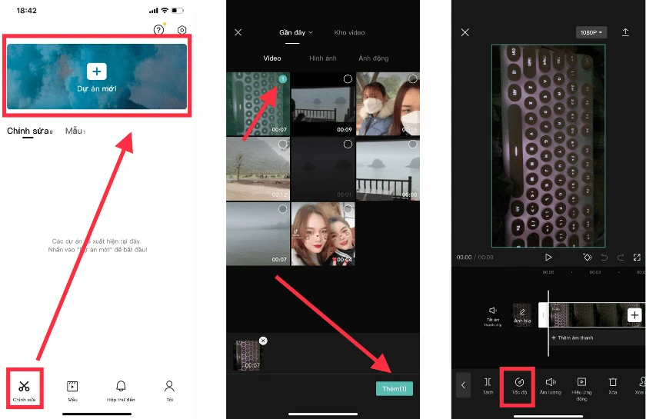Select the Tách split tool
The height and width of the screenshot is (419, 646).
[x=488, y=386]
